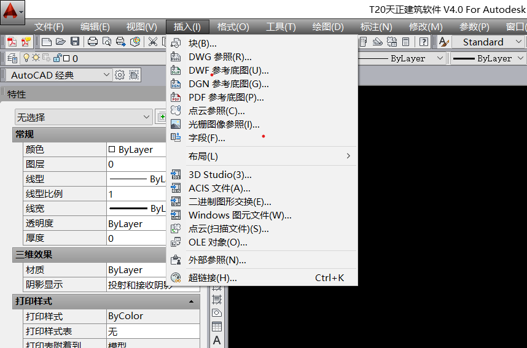The image size is (527, 348).
Task: Choose 超链接(H)... menu entry
Action: (x=262, y=278)
